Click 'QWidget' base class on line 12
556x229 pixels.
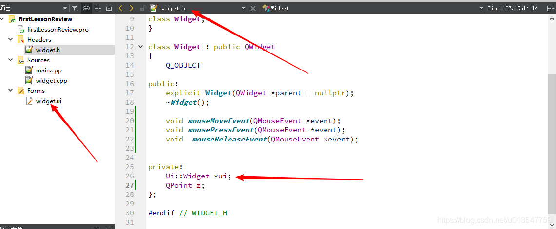tap(260, 47)
